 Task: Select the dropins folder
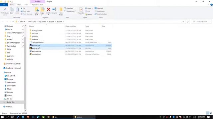[x=70, y=33]
